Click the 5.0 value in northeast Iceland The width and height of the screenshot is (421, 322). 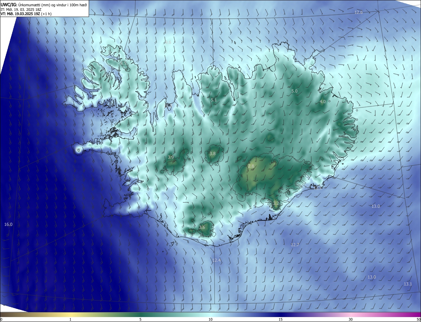(x=294, y=91)
